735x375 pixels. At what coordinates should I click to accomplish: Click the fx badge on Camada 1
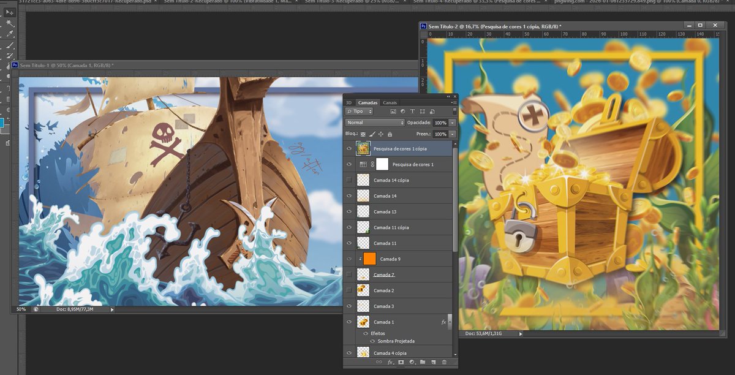click(443, 322)
